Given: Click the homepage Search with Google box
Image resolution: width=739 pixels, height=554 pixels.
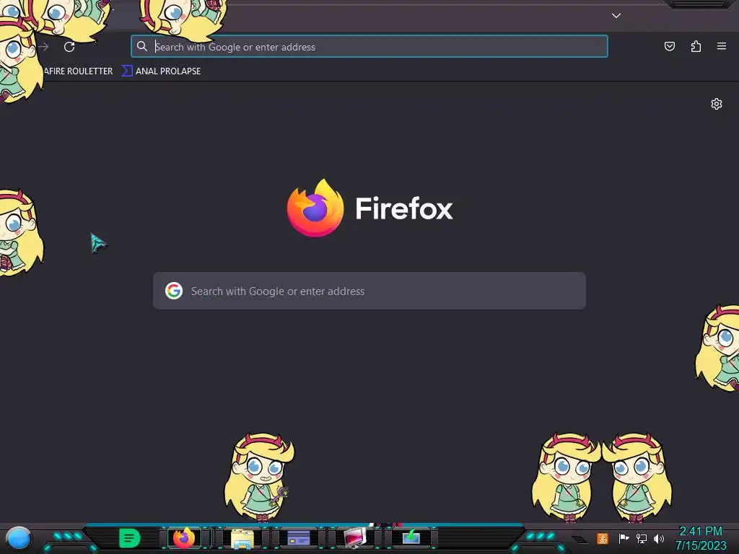Looking at the screenshot, I should [x=369, y=291].
